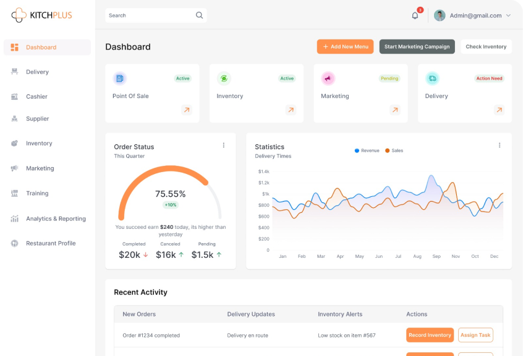Open Order Status three-dot options menu
523x356 pixels.
pos(224,145)
